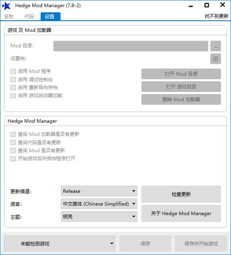Toggle 开始游戏后并保持程序打开 checkbox
The image size is (231, 255).
(x=13, y=159)
